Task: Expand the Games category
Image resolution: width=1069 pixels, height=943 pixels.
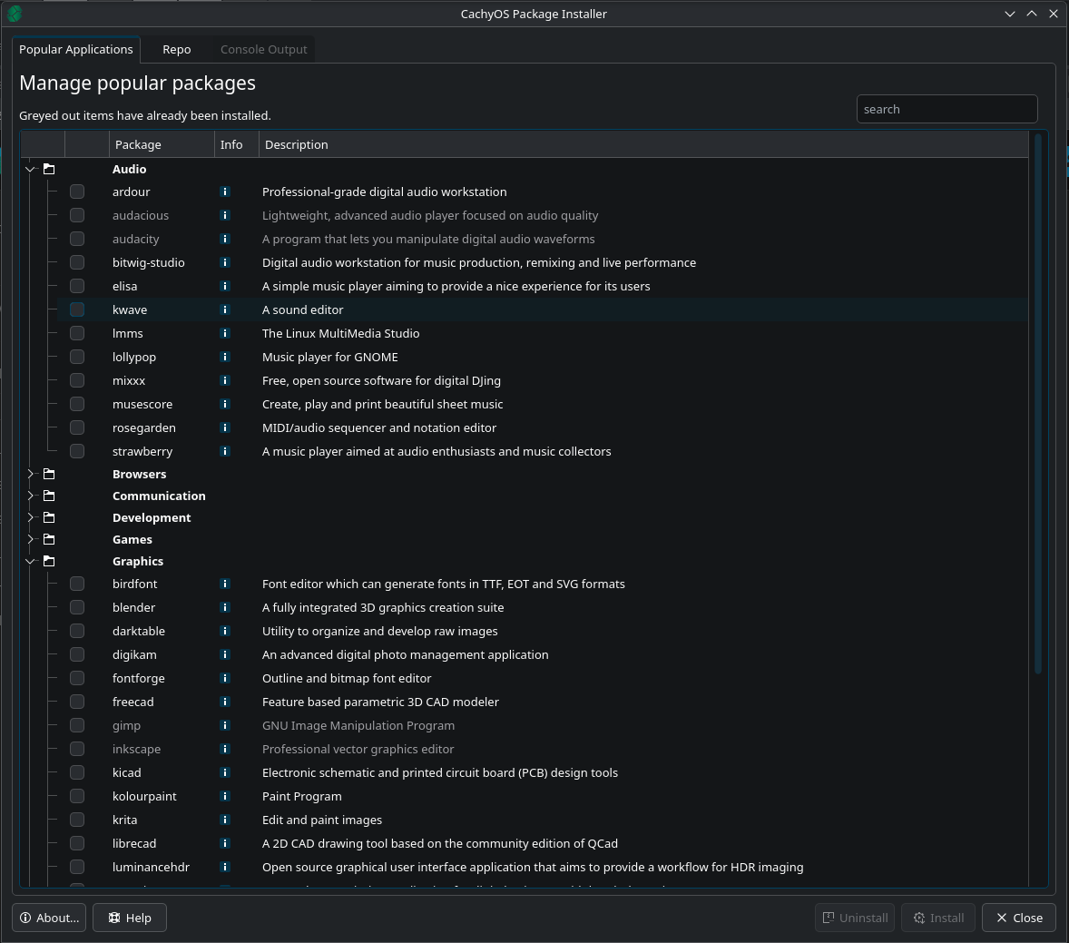Action: click(x=30, y=539)
